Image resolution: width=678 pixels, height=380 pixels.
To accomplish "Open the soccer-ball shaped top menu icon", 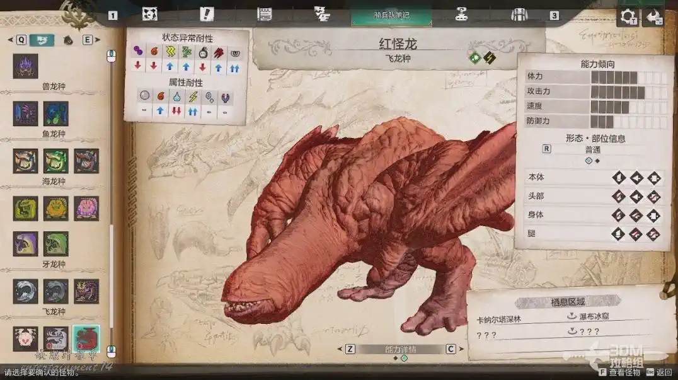I will pyautogui.click(x=149, y=14).
